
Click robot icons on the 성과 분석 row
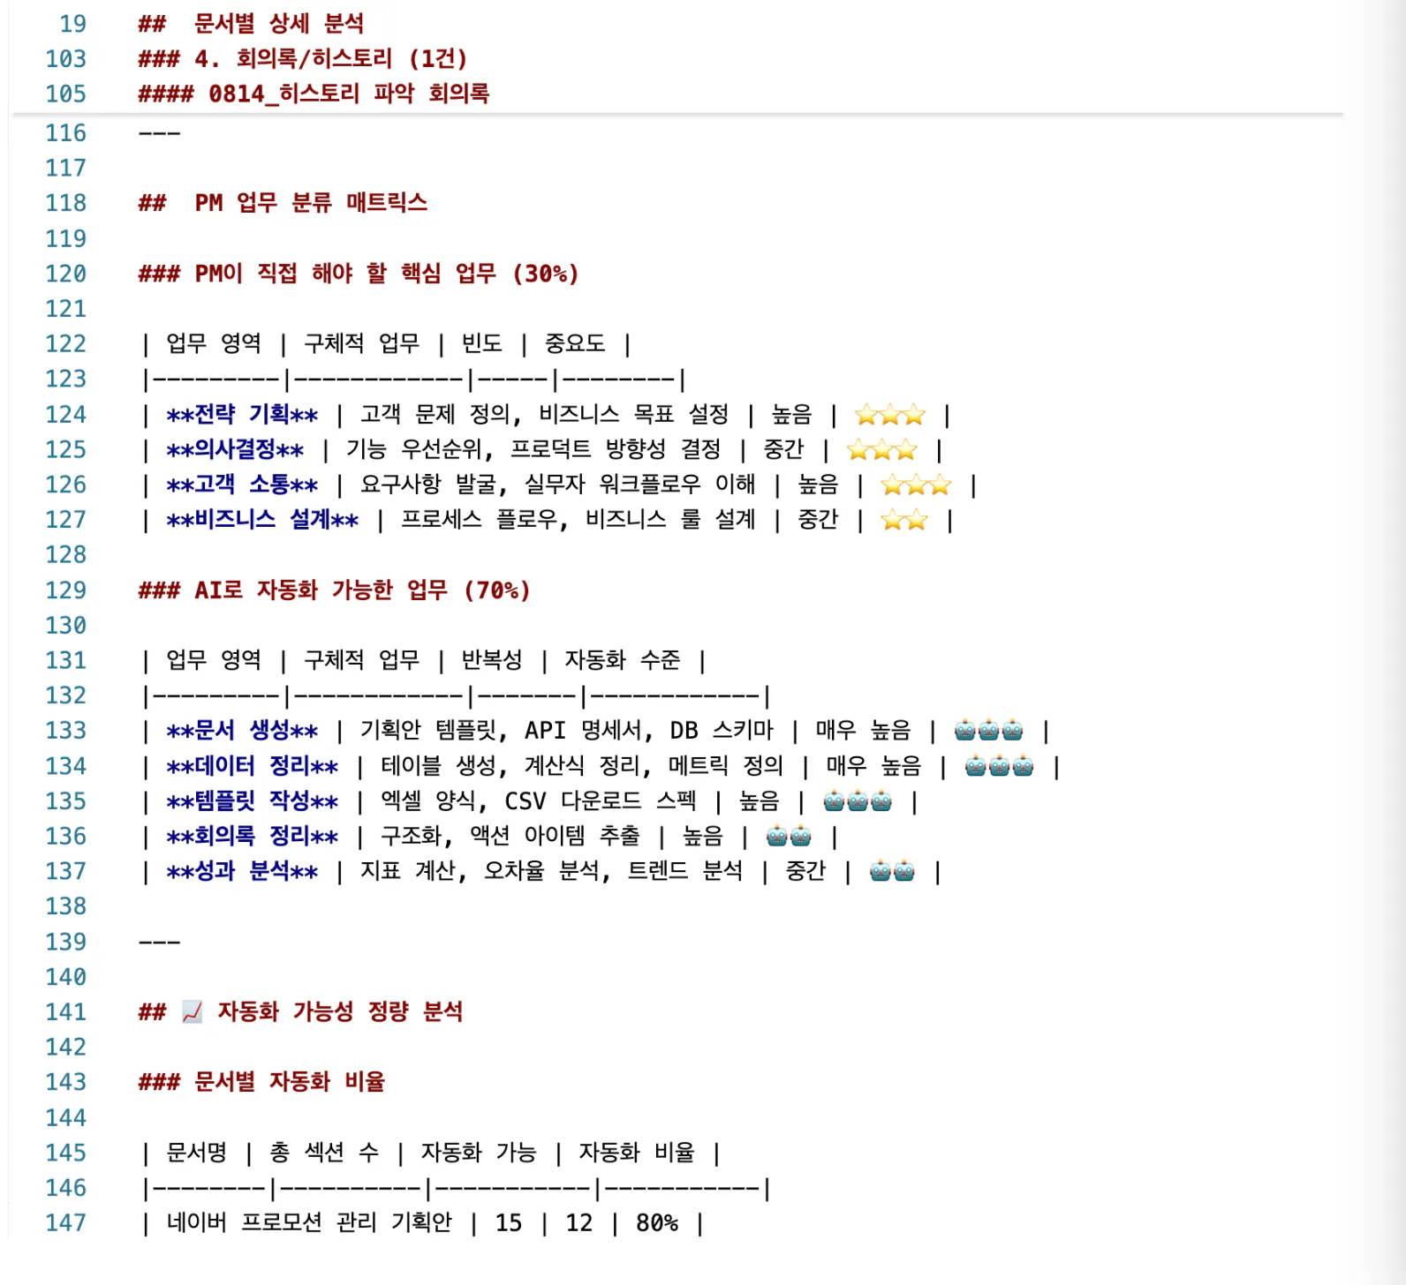(x=892, y=872)
